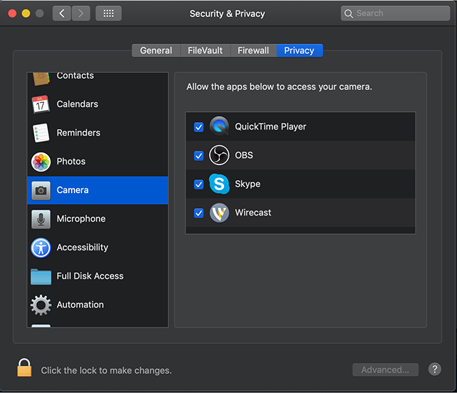Go forward with the right arrow button
This screenshot has width=457, height=393.
pyautogui.click(x=81, y=14)
